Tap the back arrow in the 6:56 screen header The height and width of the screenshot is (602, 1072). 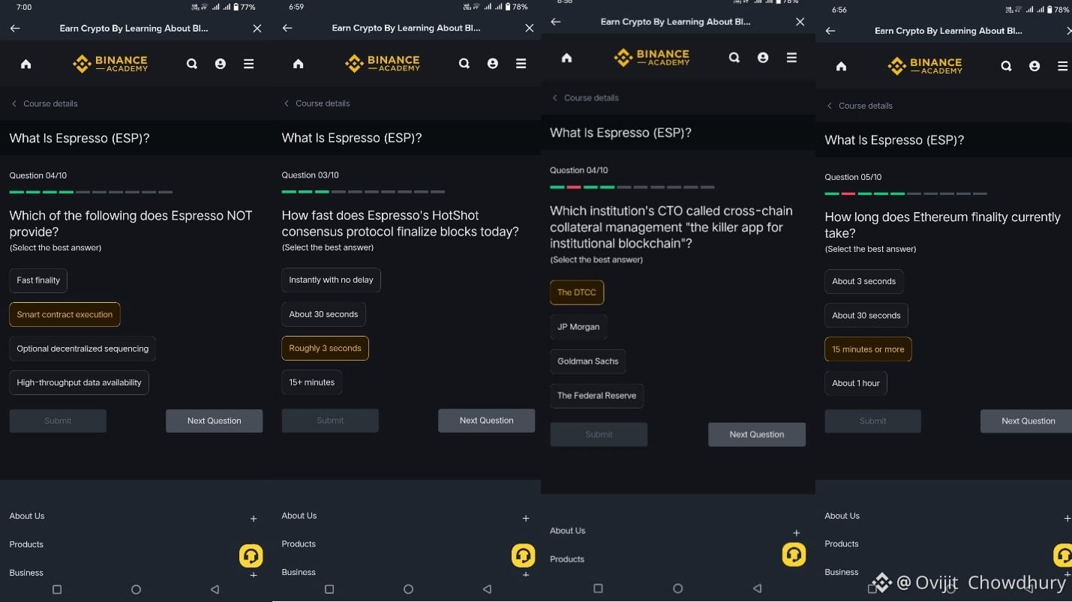pyautogui.click(x=830, y=31)
